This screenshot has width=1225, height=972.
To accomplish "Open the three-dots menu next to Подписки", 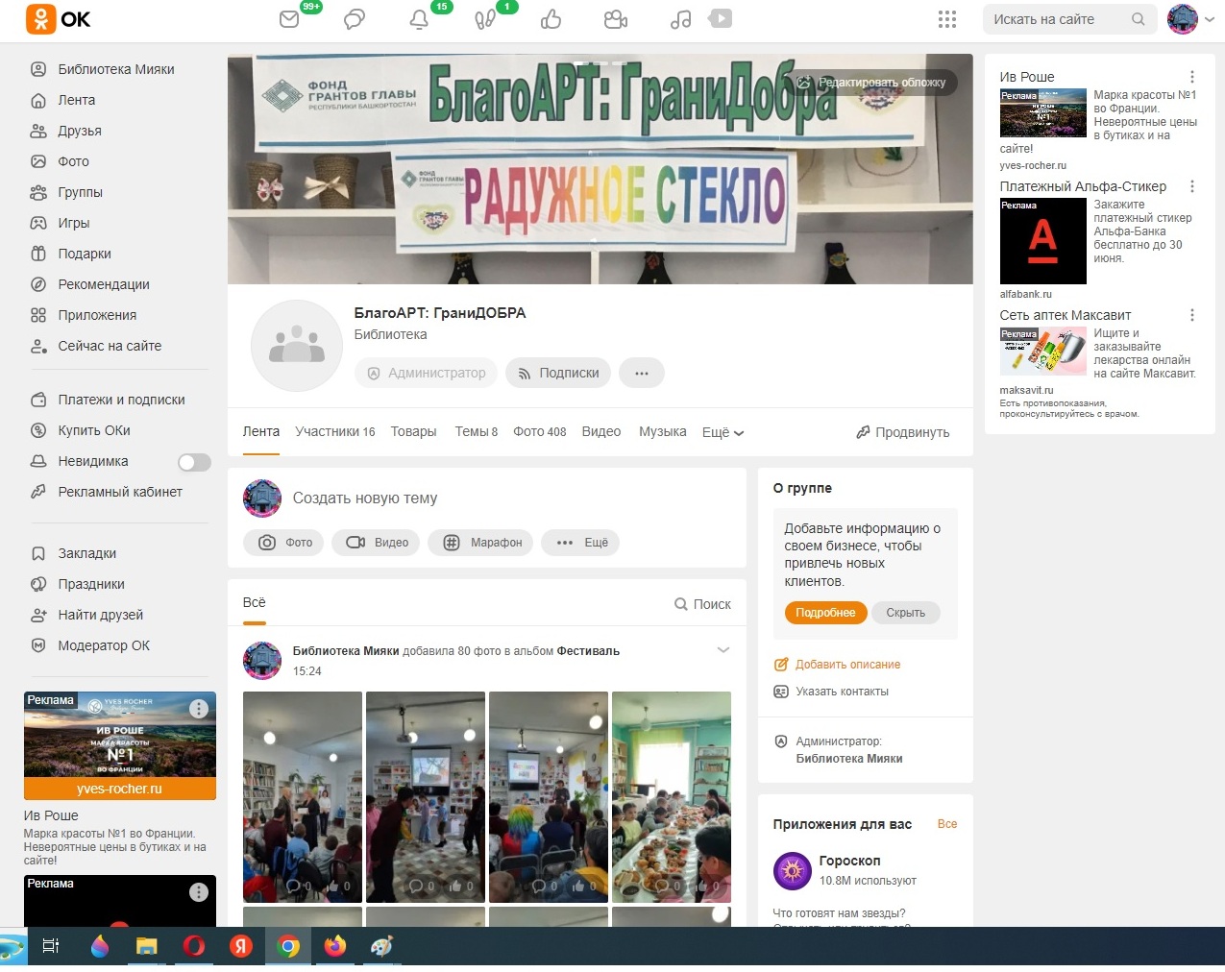I will (x=641, y=373).
